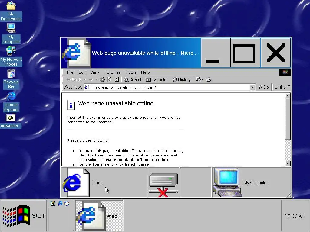The width and height of the screenshot is (310, 232).
Task: Click the Refresh page icon
Action: pyautogui.click(x=109, y=79)
